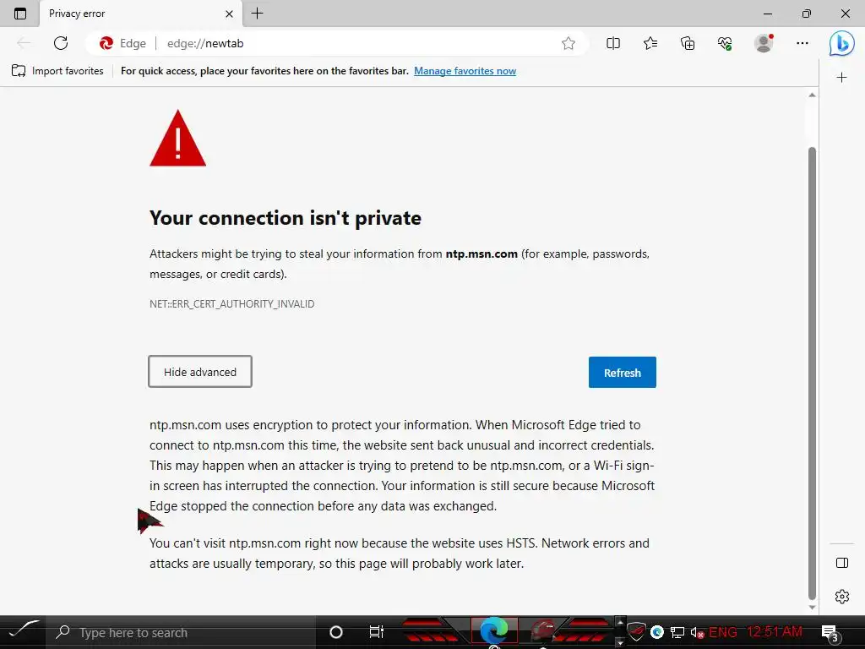Open sidebar settings gear icon
Image resolution: width=865 pixels, height=649 pixels.
[x=842, y=597]
